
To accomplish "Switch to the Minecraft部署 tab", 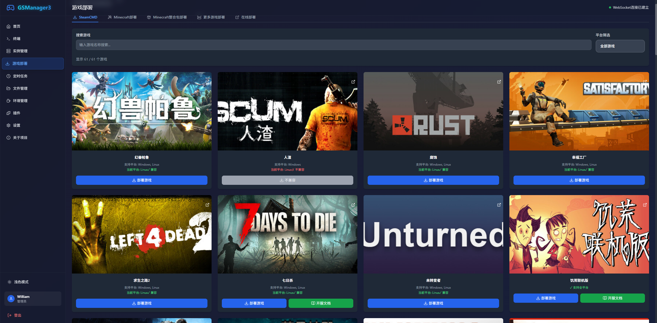I will click(122, 17).
